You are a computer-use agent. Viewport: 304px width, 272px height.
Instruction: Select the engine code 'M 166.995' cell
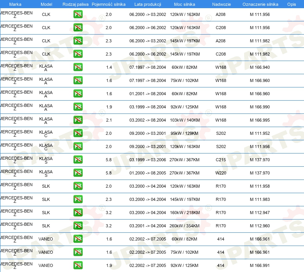point(260,120)
